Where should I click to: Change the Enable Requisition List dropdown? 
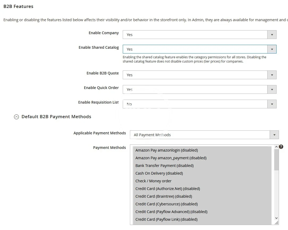[199, 104]
